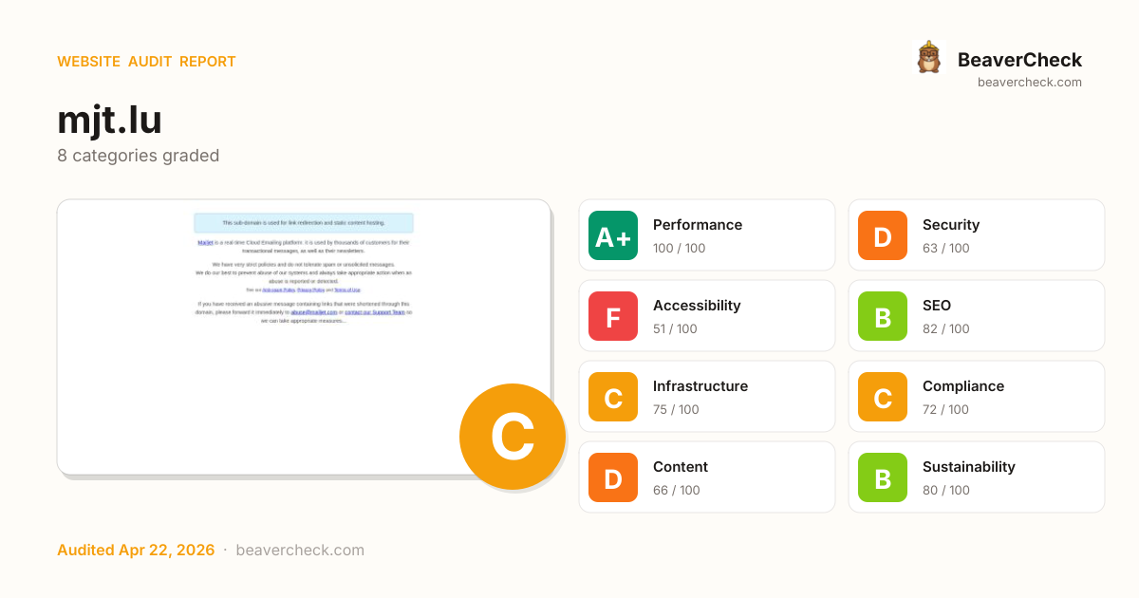Click the orange D Content grade badge
The width and height of the screenshot is (1139, 598).
[613, 477]
